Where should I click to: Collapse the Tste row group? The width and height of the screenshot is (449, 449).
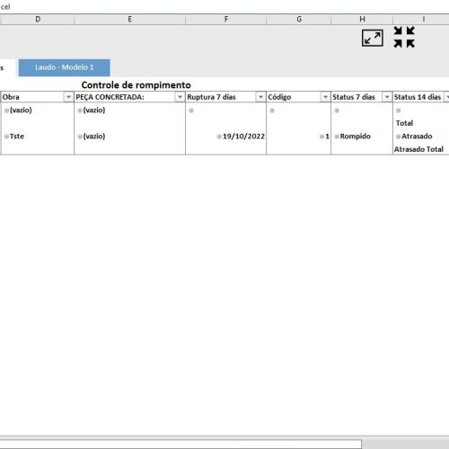click(6, 136)
